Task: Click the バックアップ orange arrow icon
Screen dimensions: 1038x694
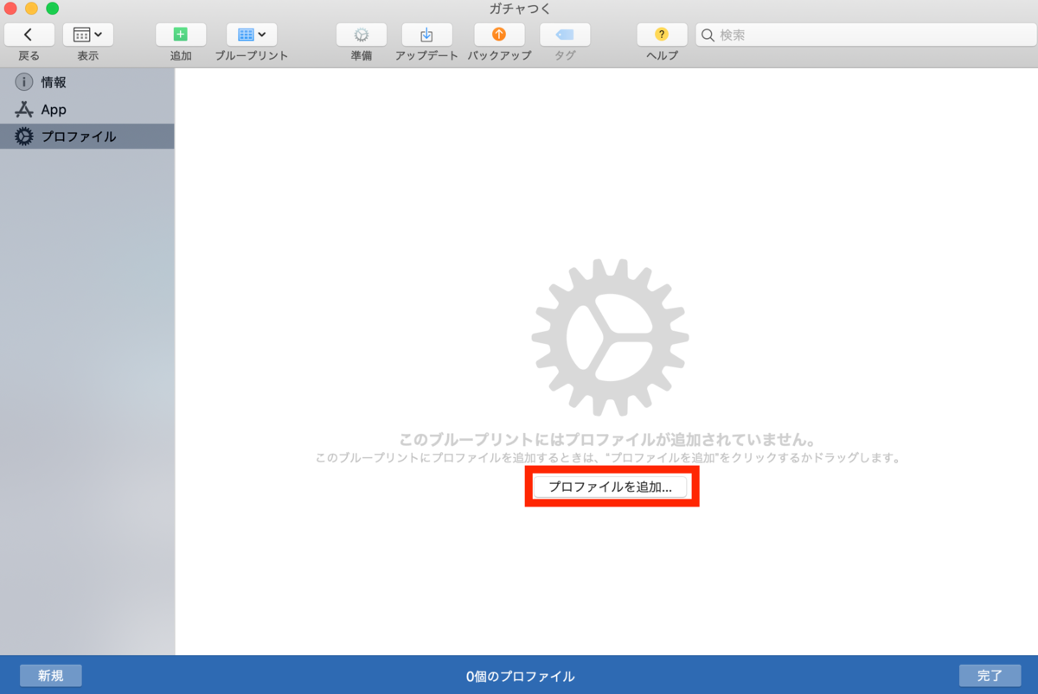Action: pyautogui.click(x=499, y=35)
